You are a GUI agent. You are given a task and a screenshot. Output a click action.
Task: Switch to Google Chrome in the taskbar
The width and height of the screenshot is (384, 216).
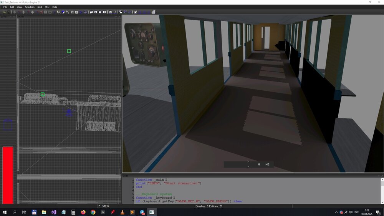point(93,212)
